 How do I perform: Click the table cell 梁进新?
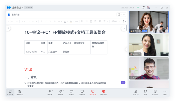point(67,52)
